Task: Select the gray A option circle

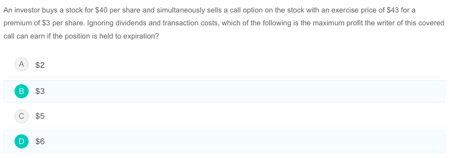Action: [x=21, y=65]
